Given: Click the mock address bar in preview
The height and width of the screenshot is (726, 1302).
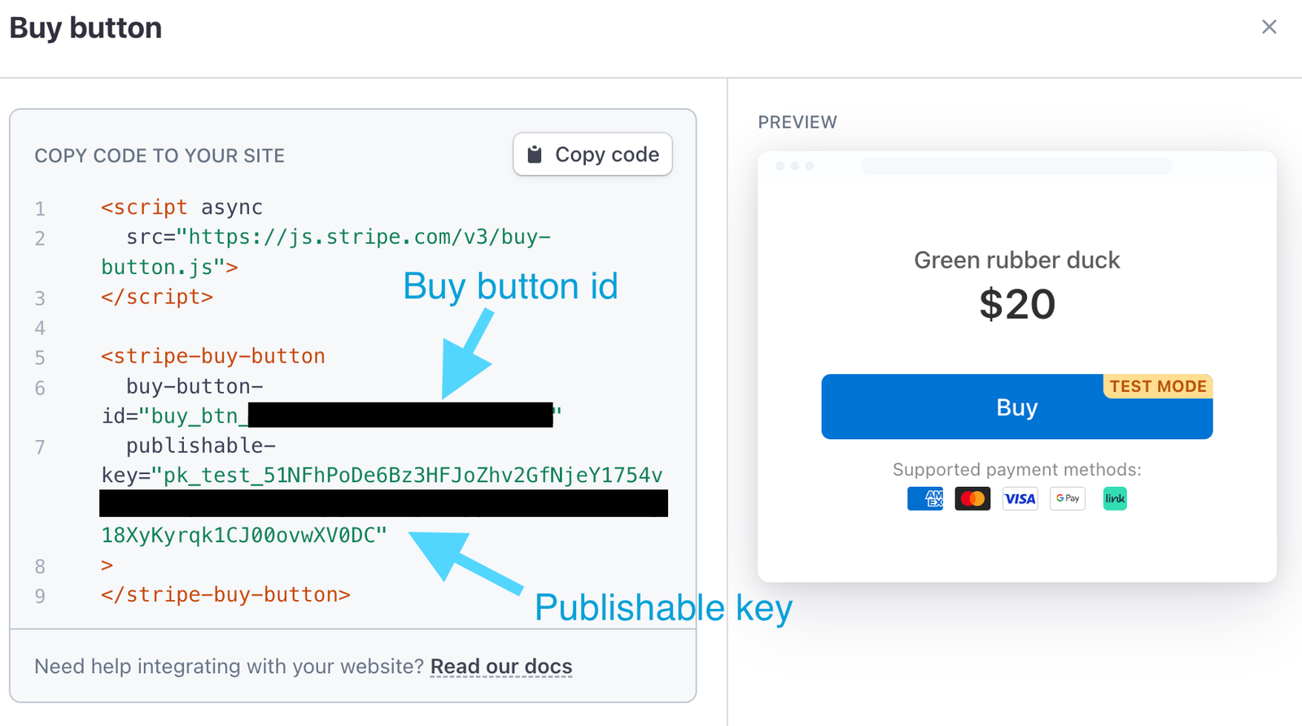Looking at the screenshot, I should point(1016,167).
